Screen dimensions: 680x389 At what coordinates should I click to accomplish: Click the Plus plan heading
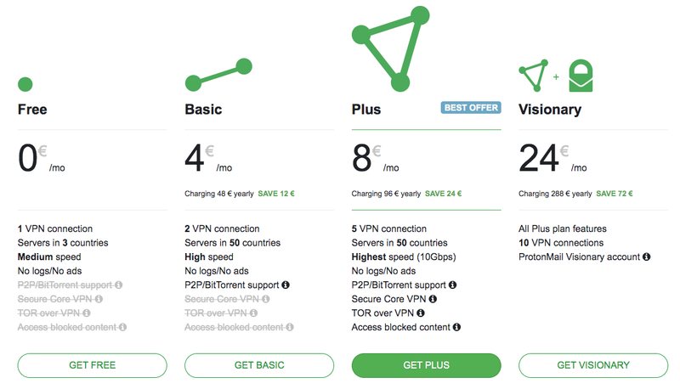[x=366, y=110]
